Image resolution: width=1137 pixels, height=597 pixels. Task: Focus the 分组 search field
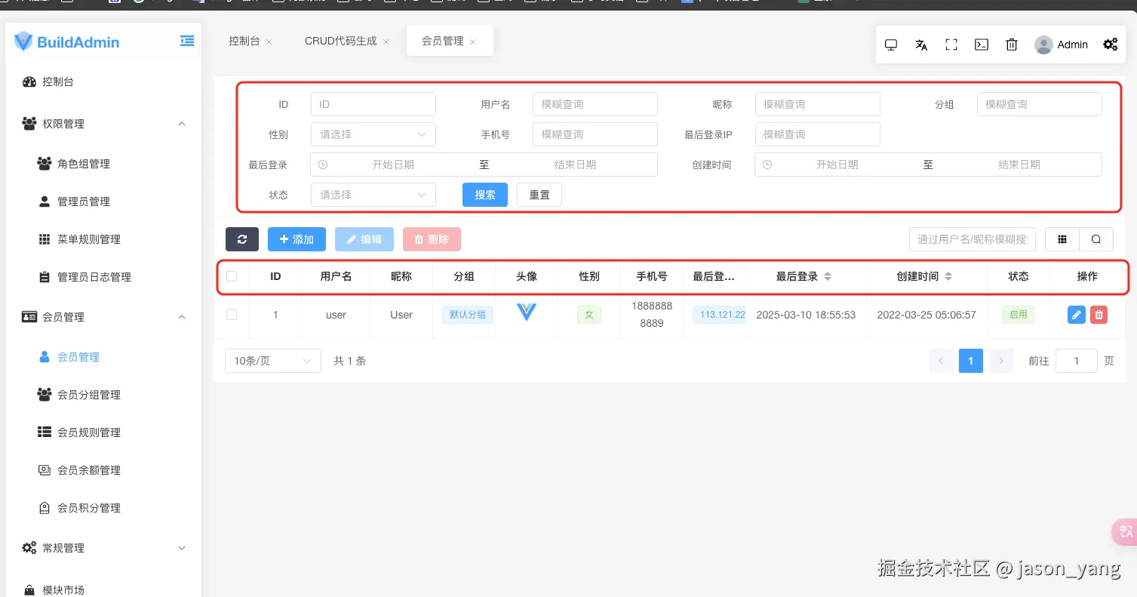[1040, 104]
